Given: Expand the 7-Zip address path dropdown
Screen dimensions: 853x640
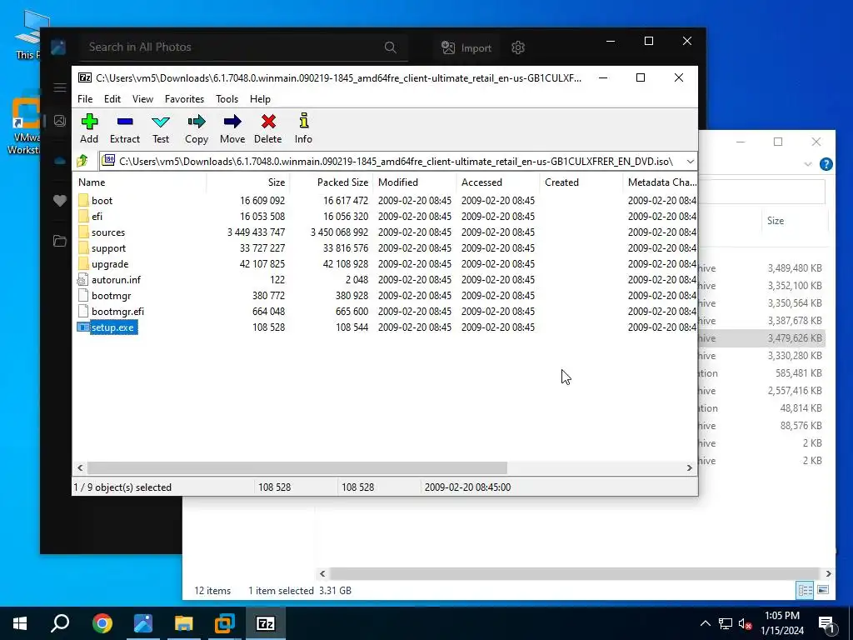Looking at the screenshot, I should click(690, 161).
